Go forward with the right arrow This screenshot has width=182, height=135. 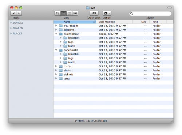tap(19, 13)
